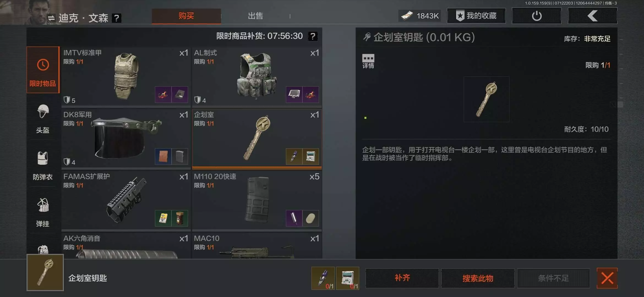Click the 搜索此物 search button

pyautogui.click(x=478, y=278)
